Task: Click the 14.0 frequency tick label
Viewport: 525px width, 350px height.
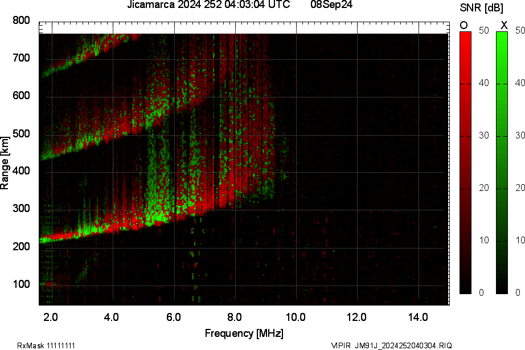Action: (418, 317)
